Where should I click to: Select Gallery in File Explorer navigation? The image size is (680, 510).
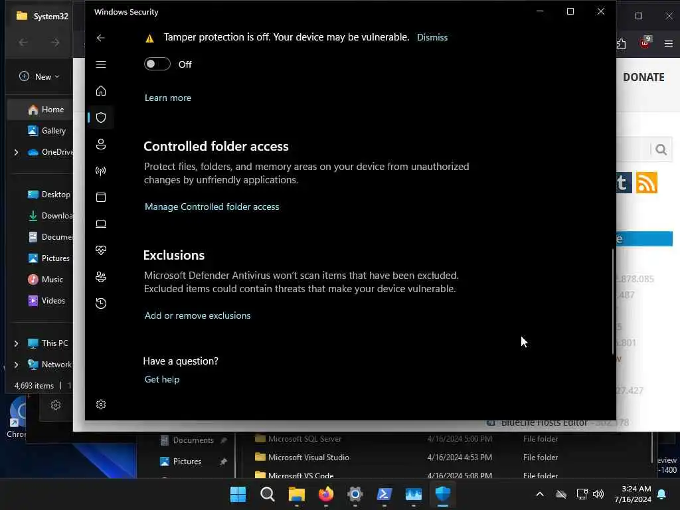click(x=46, y=131)
